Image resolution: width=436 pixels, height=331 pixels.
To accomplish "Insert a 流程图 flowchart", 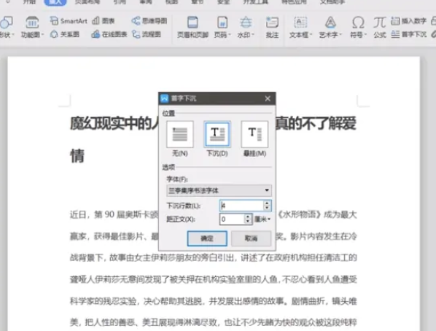I will point(147,34).
